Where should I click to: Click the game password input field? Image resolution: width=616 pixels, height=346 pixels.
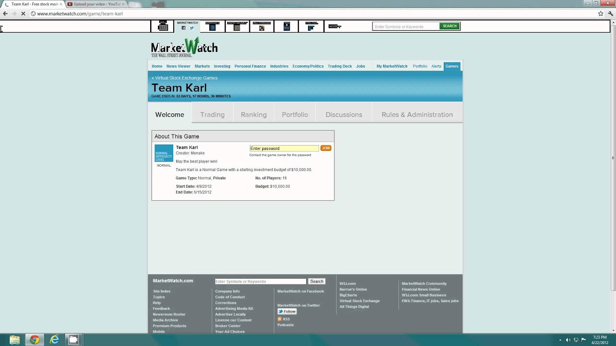tap(284, 148)
